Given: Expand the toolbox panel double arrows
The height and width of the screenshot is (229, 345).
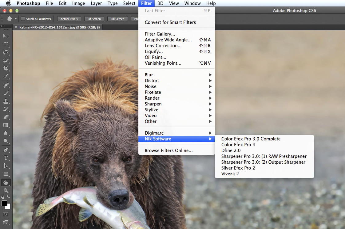Looking at the screenshot, I should [3, 26].
